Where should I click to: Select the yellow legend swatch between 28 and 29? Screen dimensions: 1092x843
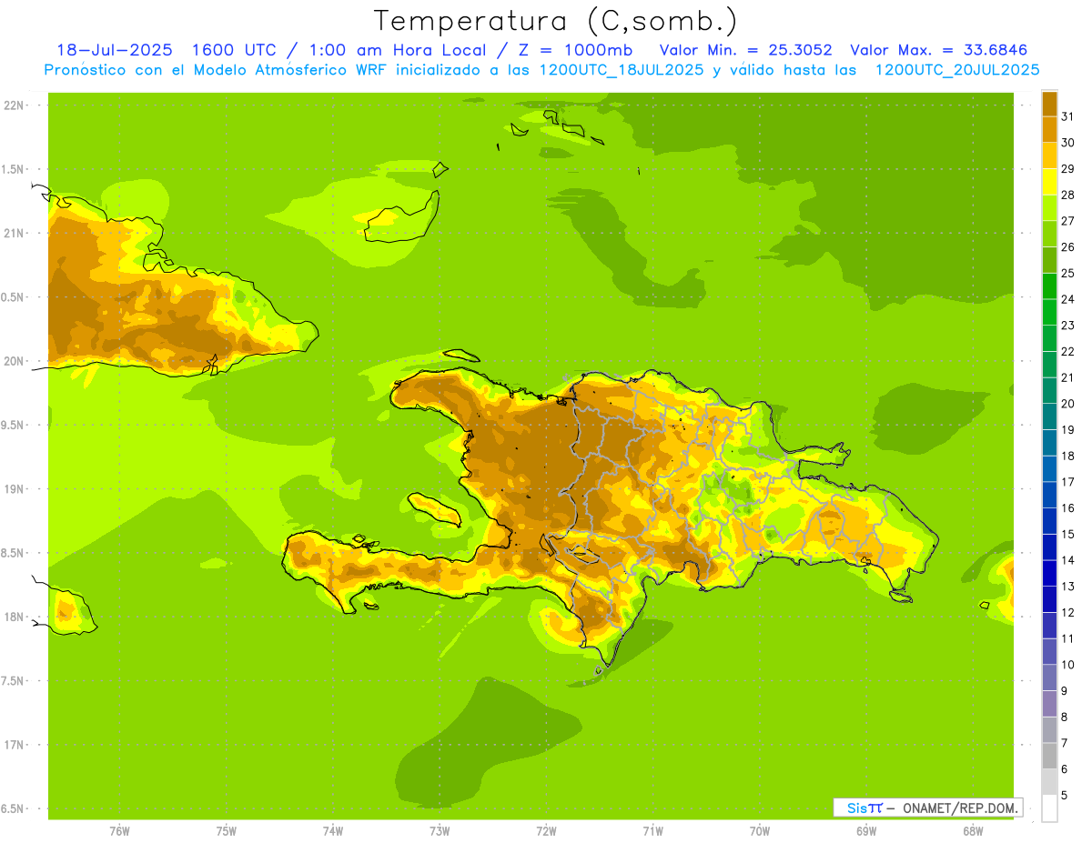1049,182
